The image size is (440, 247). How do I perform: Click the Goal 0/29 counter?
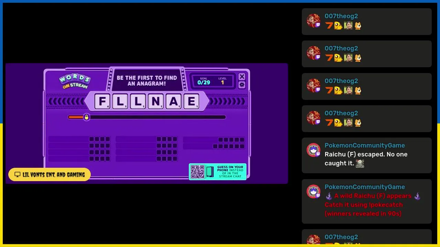(204, 81)
